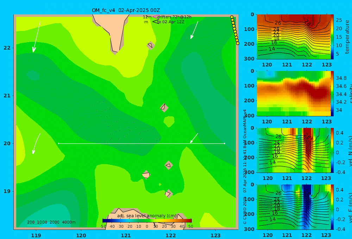Click longitude tick "119" on main map
The height and width of the screenshot is (239, 352).
pyautogui.click(x=36, y=235)
